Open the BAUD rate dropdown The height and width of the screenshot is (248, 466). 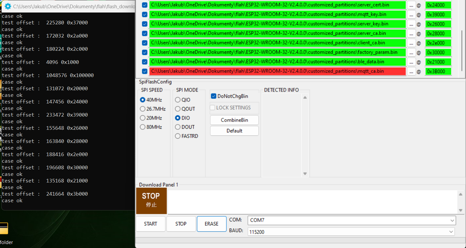pyautogui.click(x=451, y=232)
